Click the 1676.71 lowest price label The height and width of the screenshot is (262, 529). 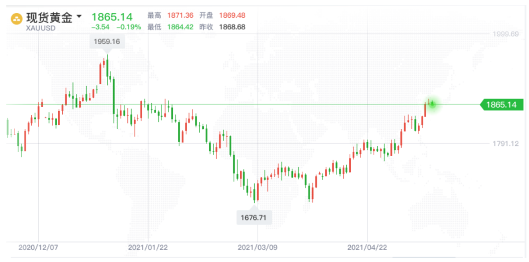254,217
